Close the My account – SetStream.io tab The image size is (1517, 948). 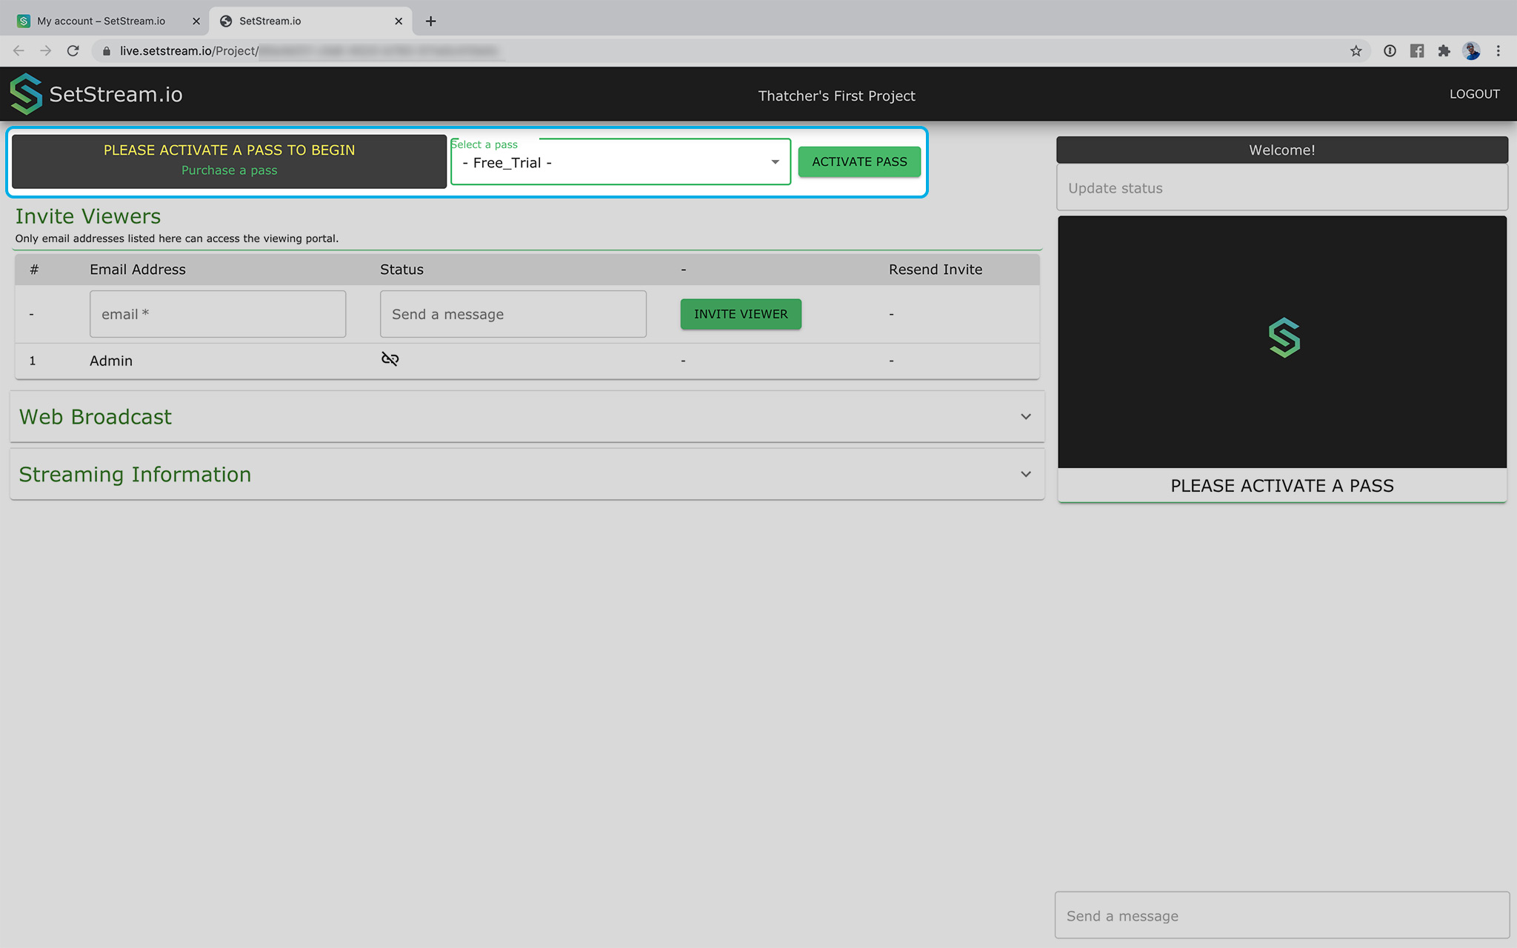pyautogui.click(x=196, y=21)
